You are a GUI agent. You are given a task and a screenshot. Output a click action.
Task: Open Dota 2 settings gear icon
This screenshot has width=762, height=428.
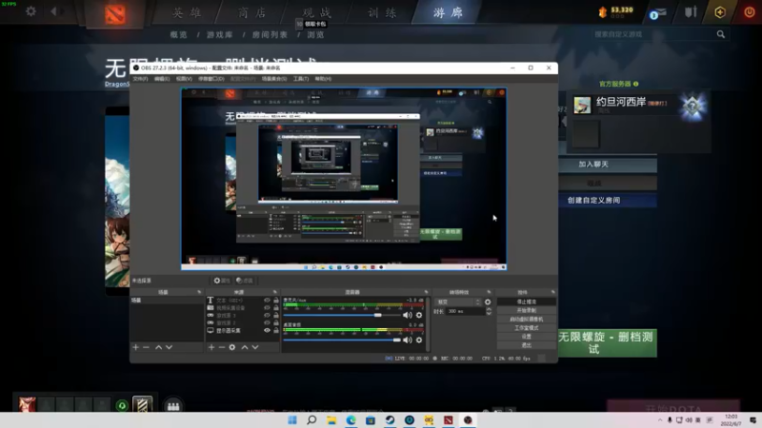pyautogui.click(x=30, y=10)
